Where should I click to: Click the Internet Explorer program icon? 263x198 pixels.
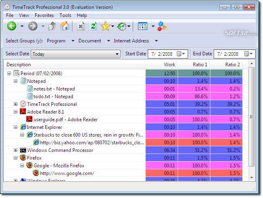click(x=23, y=127)
